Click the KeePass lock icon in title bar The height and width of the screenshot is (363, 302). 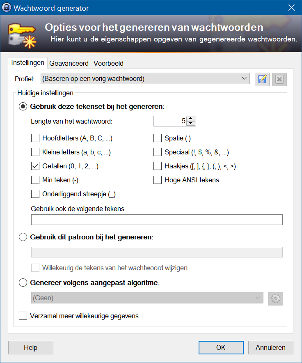[x=6, y=8]
